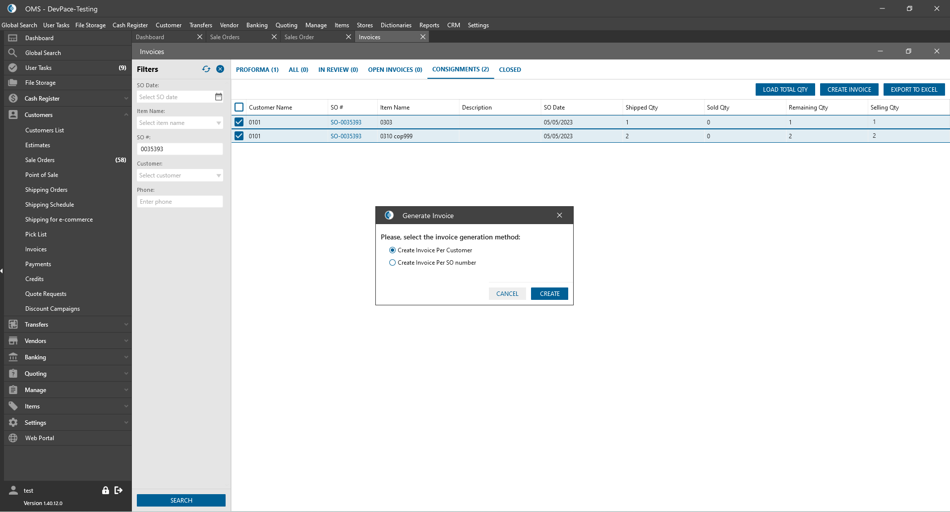950x512 pixels.
Task: Close the Sales Order tab
Action: tap(349, 37)
